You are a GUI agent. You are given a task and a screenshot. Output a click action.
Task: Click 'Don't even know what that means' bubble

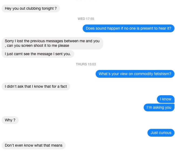coord(33,146)
